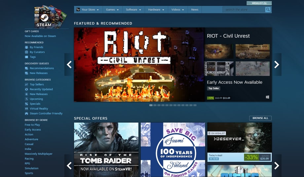
Task: Browse the Casual genre
Action: [29, 144]
